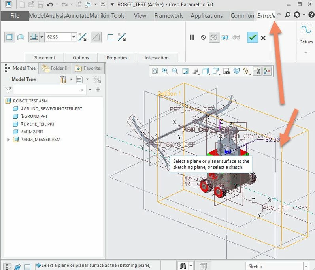Screen dimensions: 315x270
Task: Switch to the Framework ribbon tab
Action: coord(168,16)
